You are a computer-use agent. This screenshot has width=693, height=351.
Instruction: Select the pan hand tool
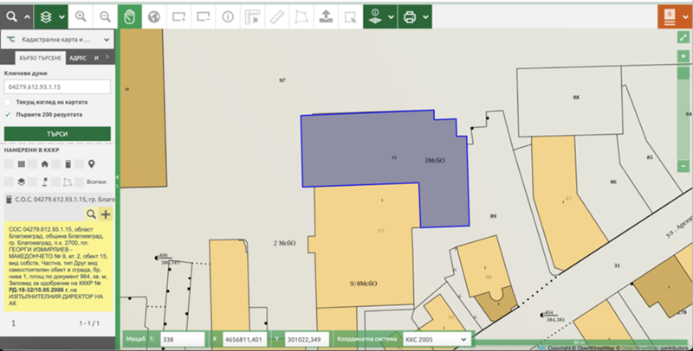tap(130, 16)
